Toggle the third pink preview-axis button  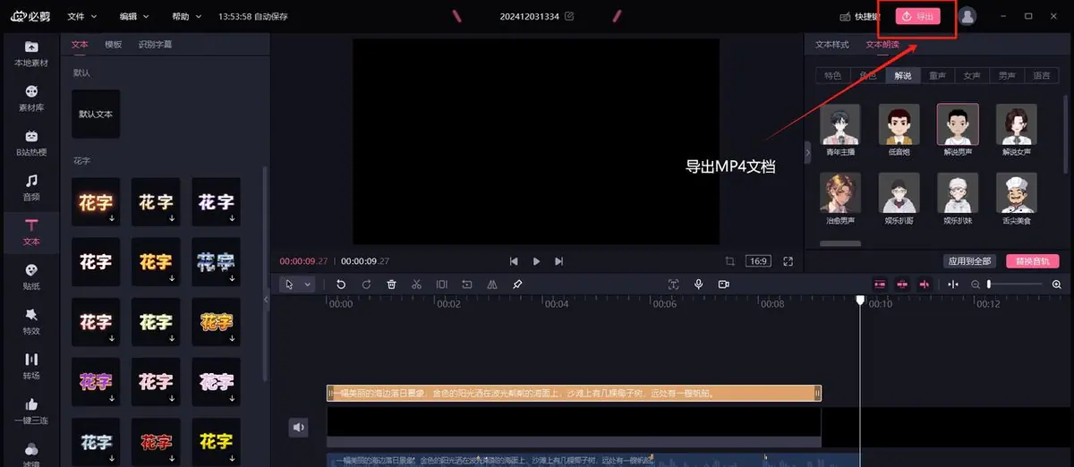click(924, 284)
